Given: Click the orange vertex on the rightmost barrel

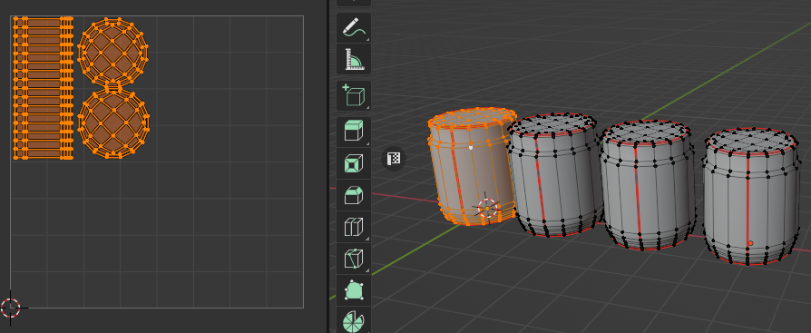Looking at the screenshot, I should [x=750, y=243].
